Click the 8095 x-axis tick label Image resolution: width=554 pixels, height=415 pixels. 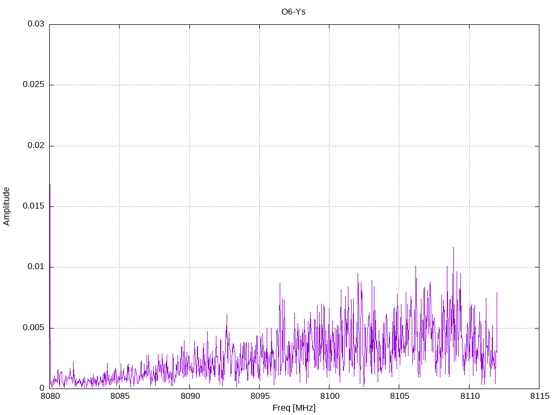click(259, 397)
